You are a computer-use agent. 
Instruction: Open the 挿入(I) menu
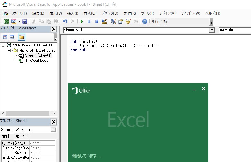(x=72, y=13)
